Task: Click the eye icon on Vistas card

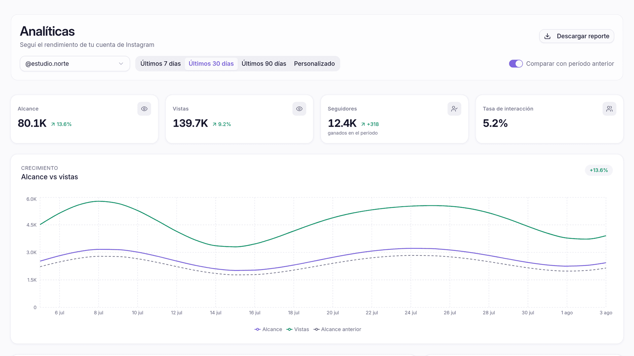Action: (299, 109)
